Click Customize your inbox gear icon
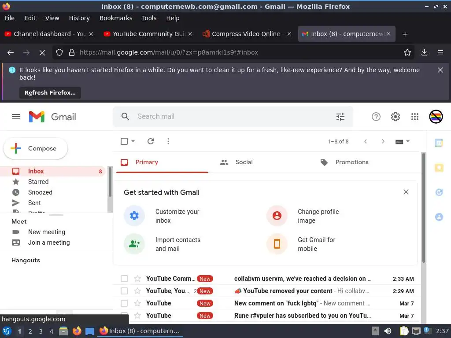This screenshot has width=451, height=338. tap(134, 216)
